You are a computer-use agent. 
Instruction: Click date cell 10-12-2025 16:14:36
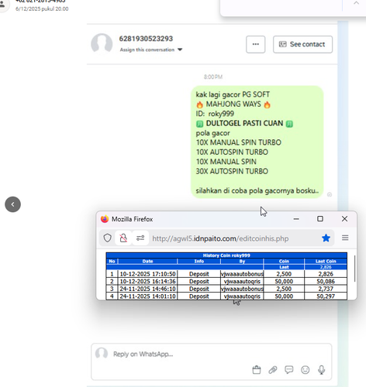[147, 281]
